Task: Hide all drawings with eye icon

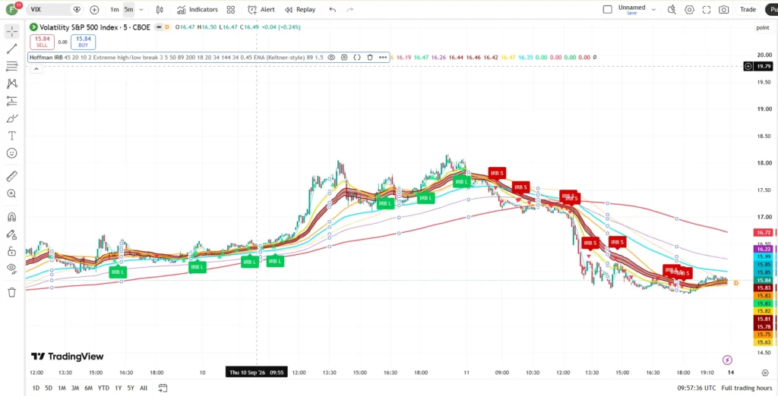Action: pyautogui.click(x=12, y=268)
